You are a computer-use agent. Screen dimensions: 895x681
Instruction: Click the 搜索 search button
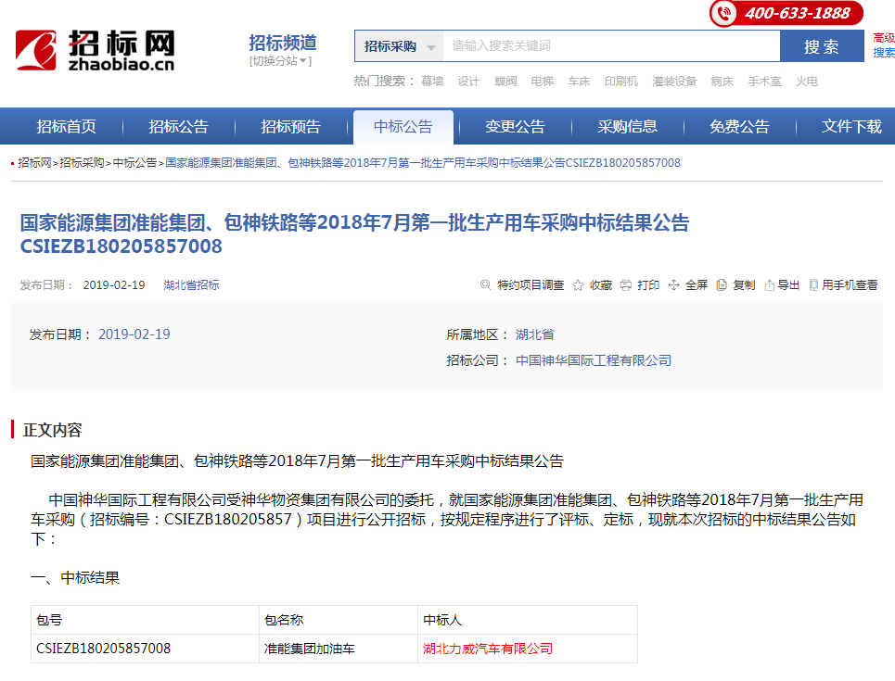pos(822,46)
